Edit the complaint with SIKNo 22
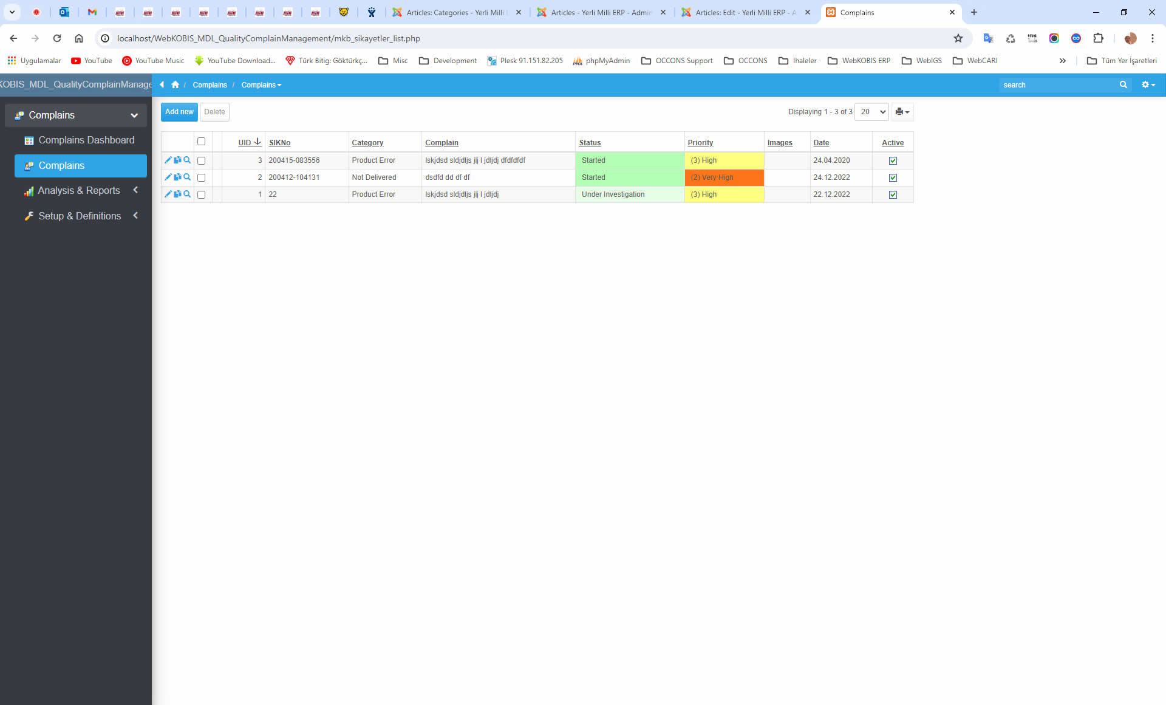This screenshot has width=1166, height=705. [168, 194]
